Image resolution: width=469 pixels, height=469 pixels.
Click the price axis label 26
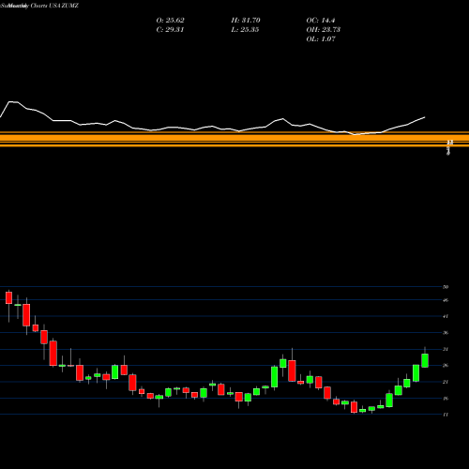[446, 366]
